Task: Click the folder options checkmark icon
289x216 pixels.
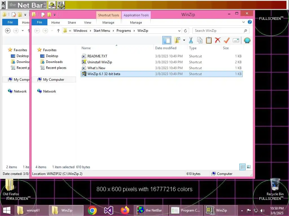Action: (x=178, y=40)
